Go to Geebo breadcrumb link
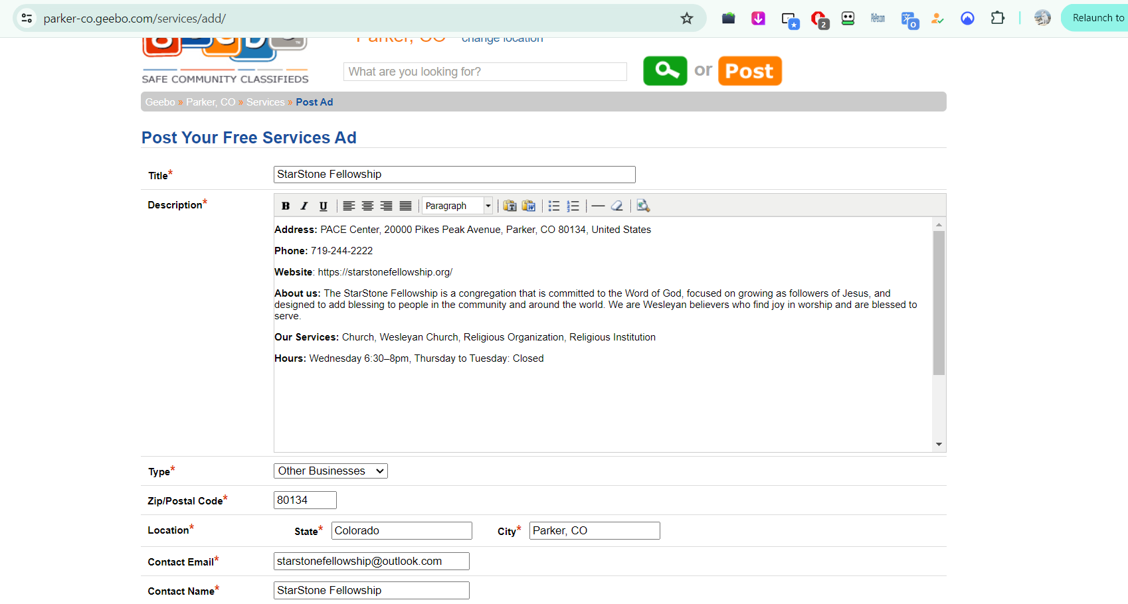Image resolution: width=1128 pixels, height=604 pixels. pos(160,102)
